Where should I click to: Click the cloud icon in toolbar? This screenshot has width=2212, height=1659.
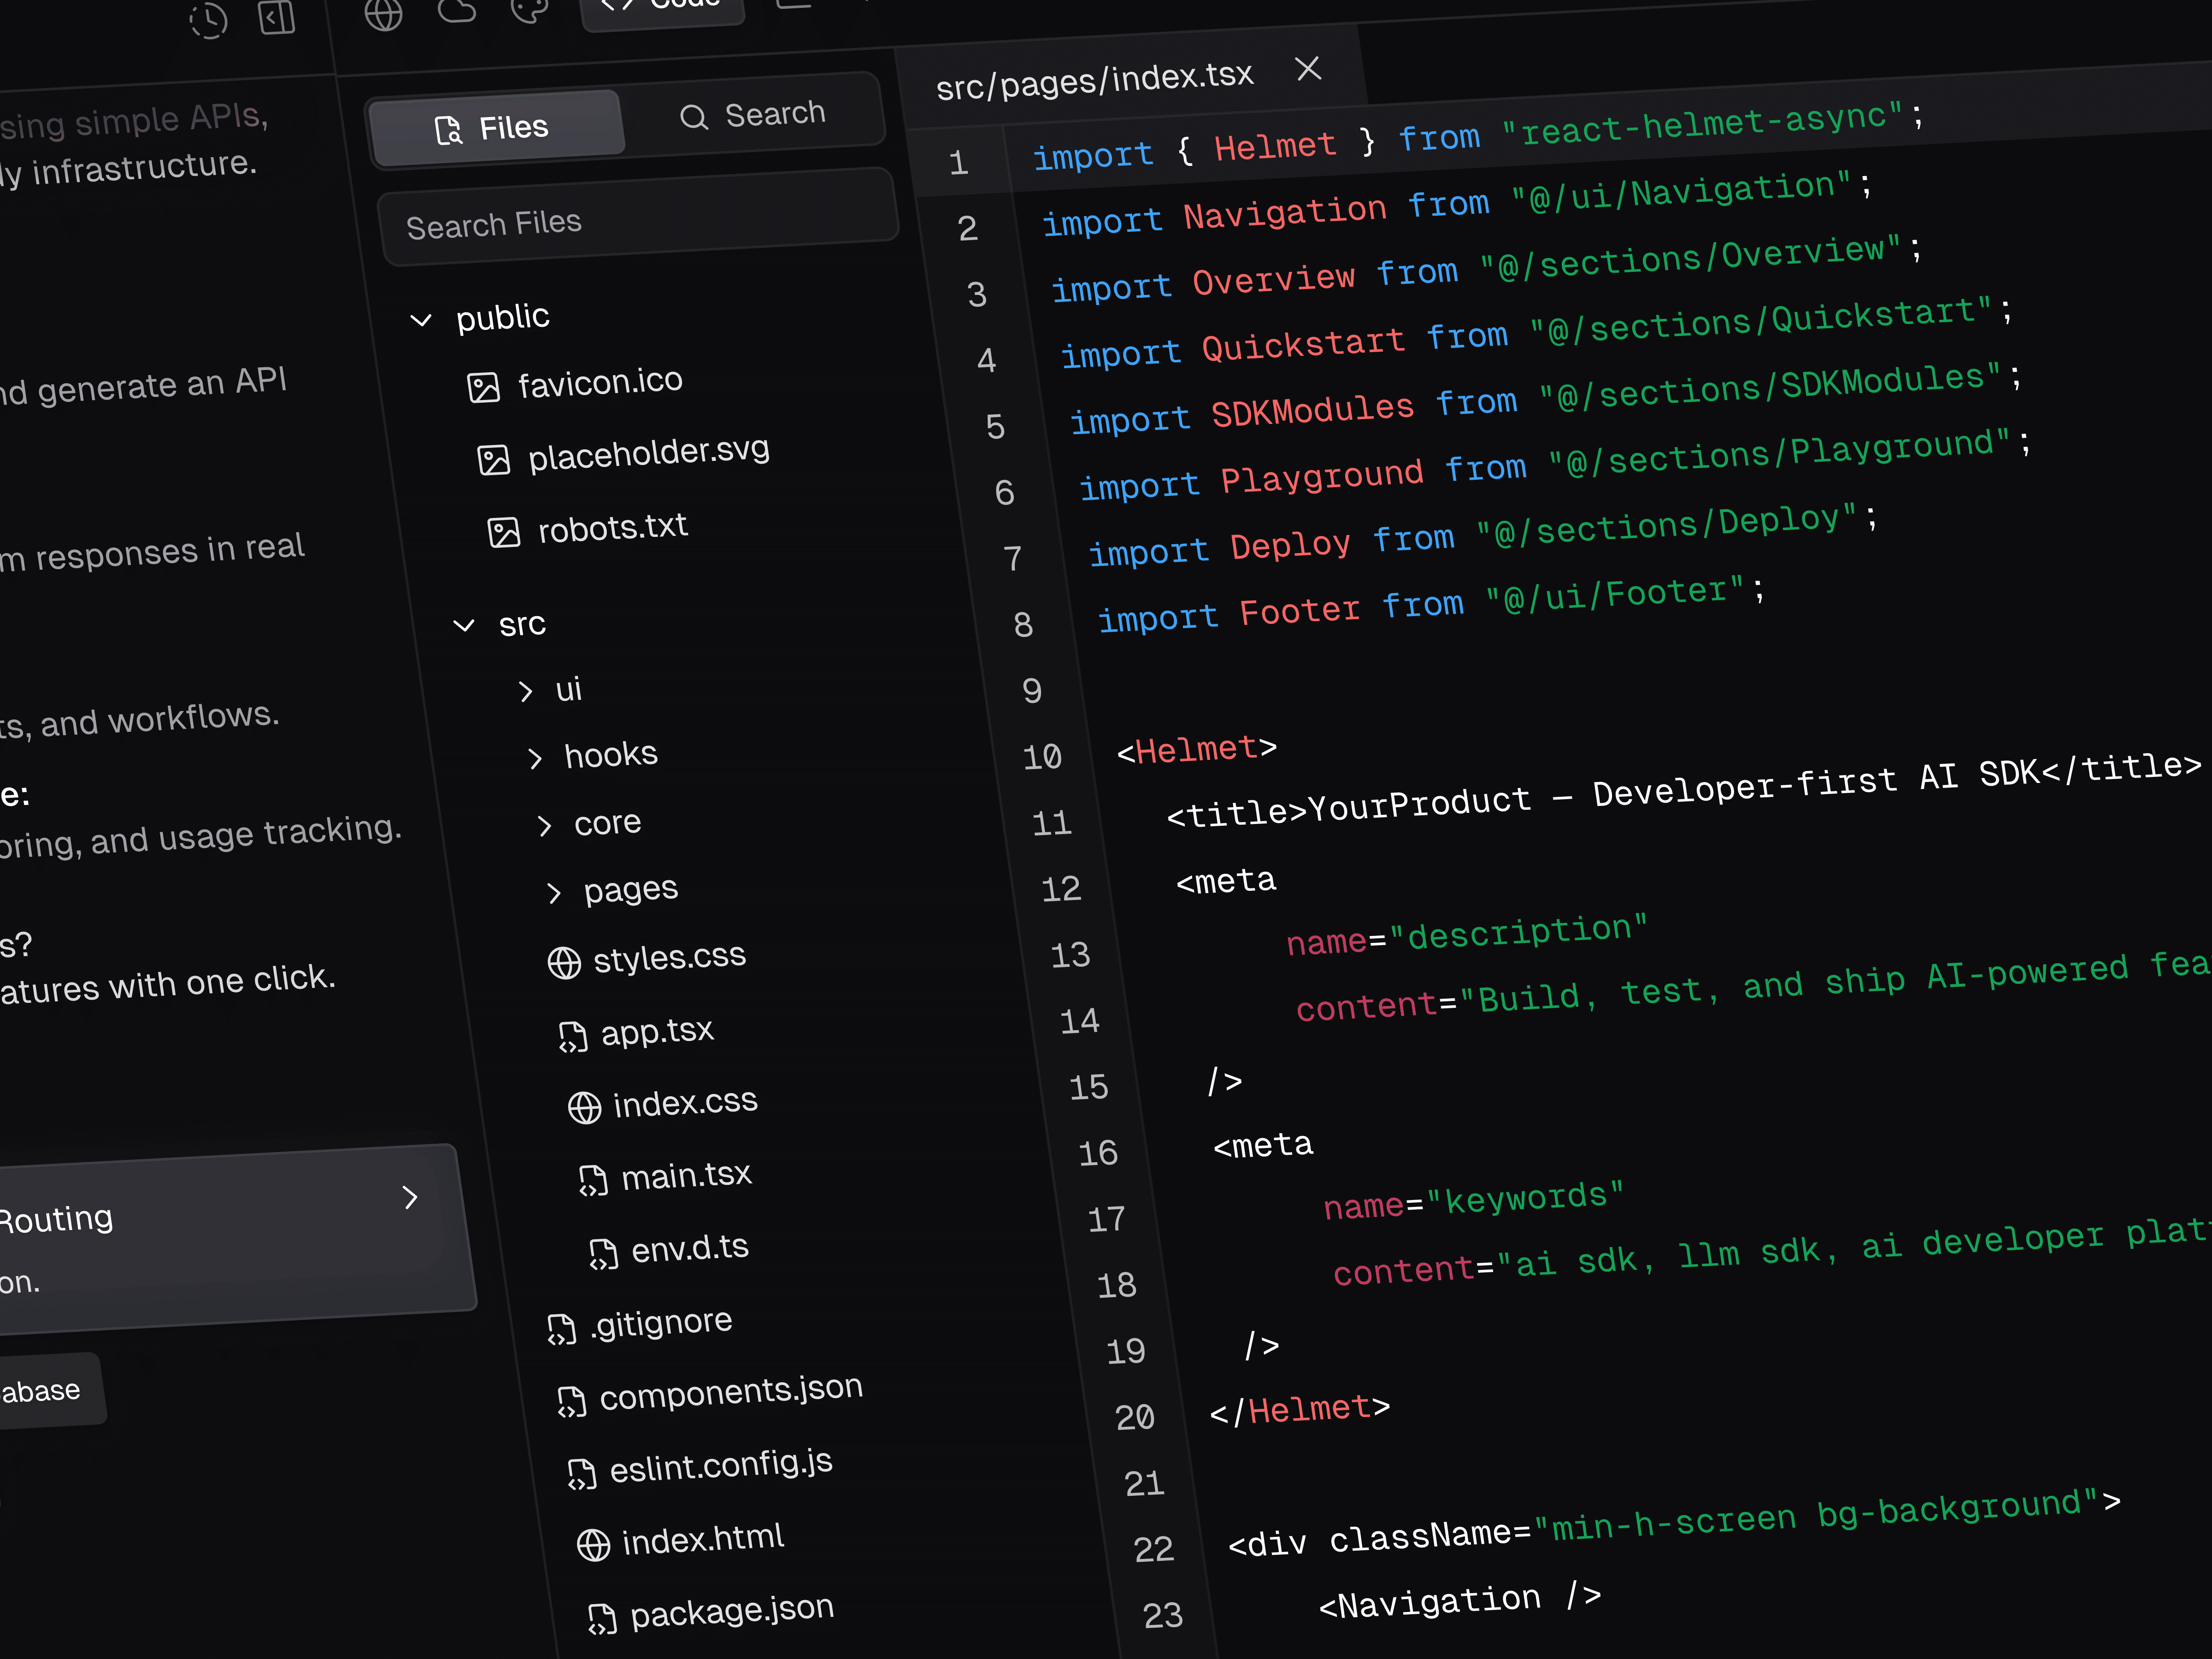(457, 10)
